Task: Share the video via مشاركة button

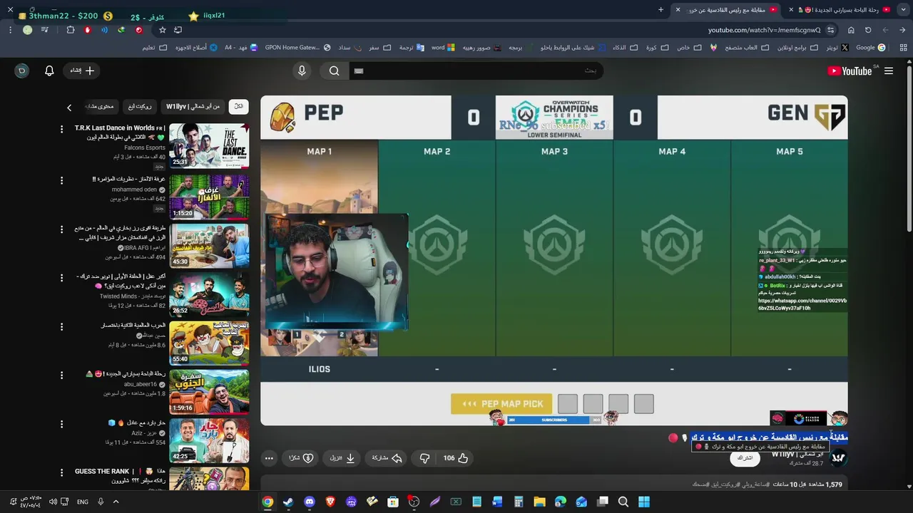Action: [x=387, y=458]
